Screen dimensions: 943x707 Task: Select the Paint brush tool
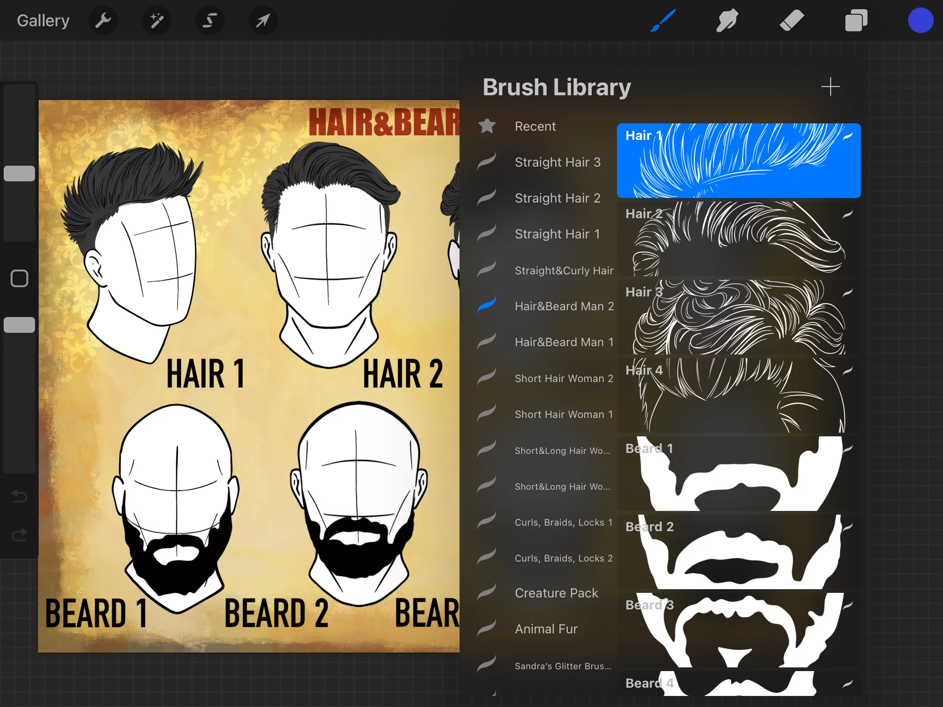click(x=663, y=20)
